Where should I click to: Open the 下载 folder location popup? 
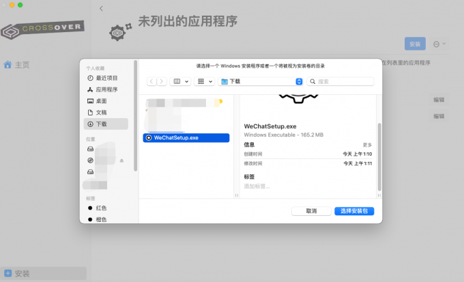261,81
